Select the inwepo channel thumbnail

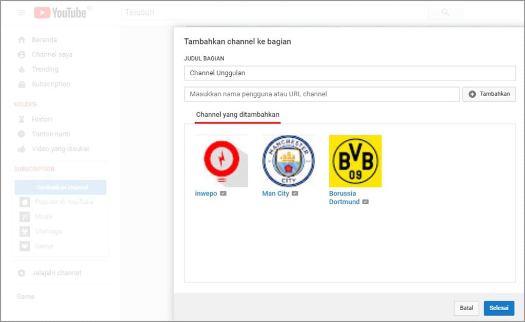pyautogui.click(x=221, y=161)
